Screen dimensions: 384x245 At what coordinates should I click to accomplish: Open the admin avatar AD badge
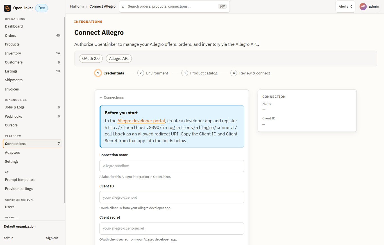[363, 6]
